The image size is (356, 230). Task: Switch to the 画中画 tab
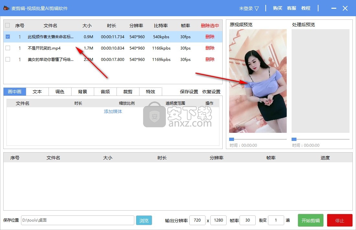[x=15, y=92]
